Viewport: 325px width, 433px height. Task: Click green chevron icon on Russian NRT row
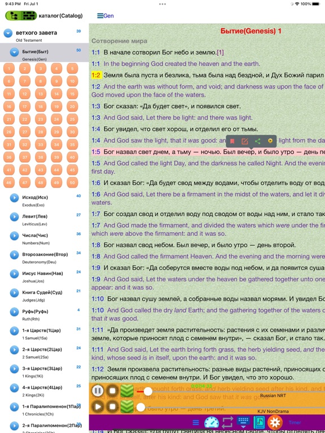[127, 391]
